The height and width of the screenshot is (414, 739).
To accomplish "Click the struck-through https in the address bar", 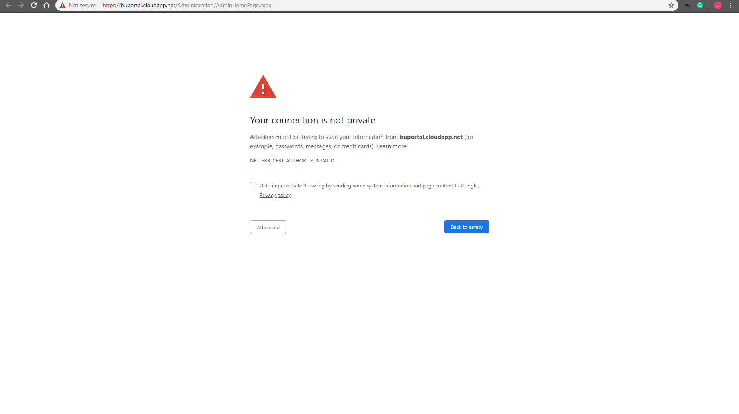I will 109,5.
